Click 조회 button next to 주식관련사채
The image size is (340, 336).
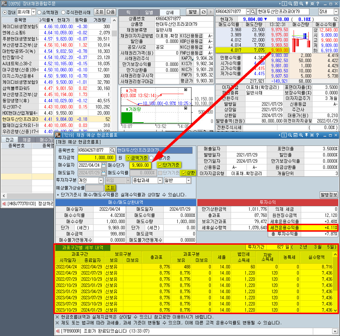pyautogui.click(x=99, y=12)
